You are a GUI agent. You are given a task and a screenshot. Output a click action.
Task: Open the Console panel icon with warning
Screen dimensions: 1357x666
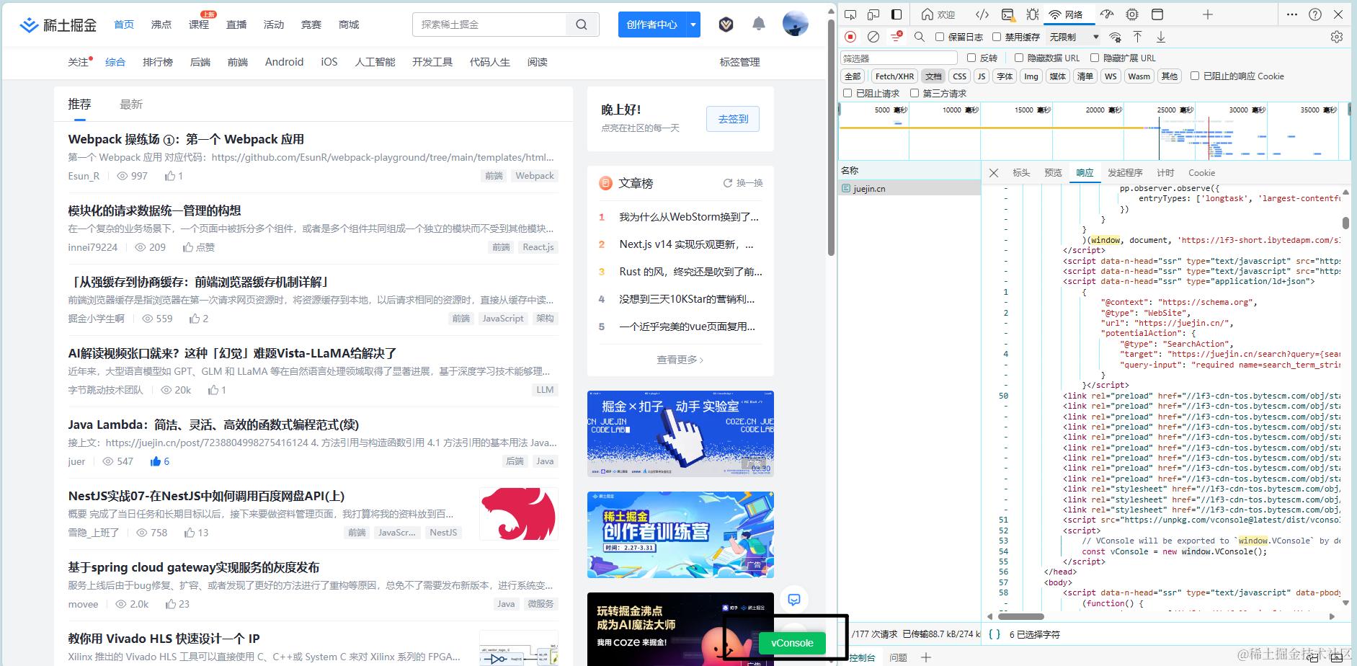point(1007,14)
